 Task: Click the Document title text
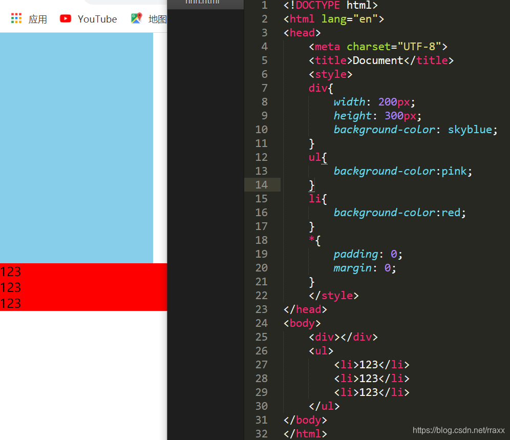(378, 60)
